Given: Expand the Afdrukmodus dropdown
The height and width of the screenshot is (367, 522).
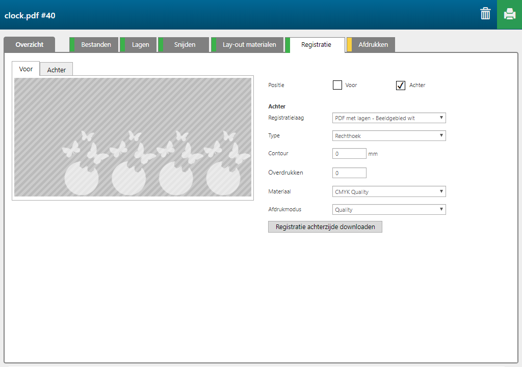Looking at the screenshot, I should 388,210.
